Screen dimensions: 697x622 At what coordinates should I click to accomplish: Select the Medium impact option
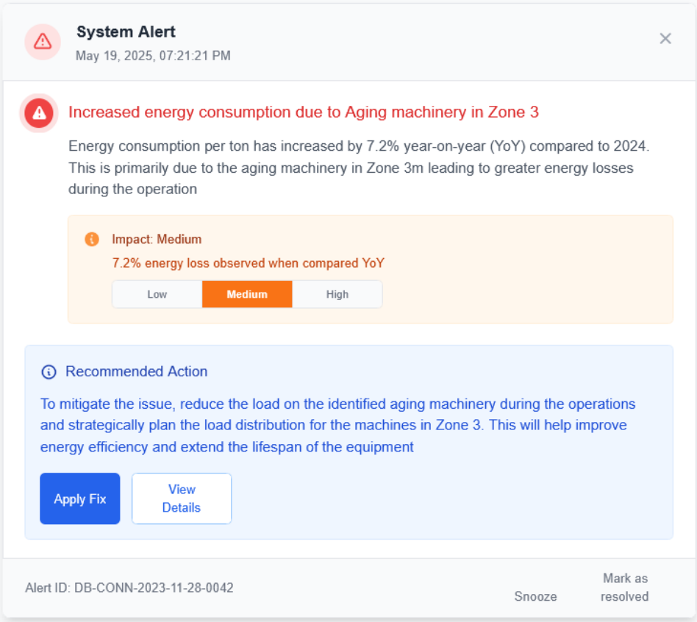pyautogui.click(x=247, y=294)
